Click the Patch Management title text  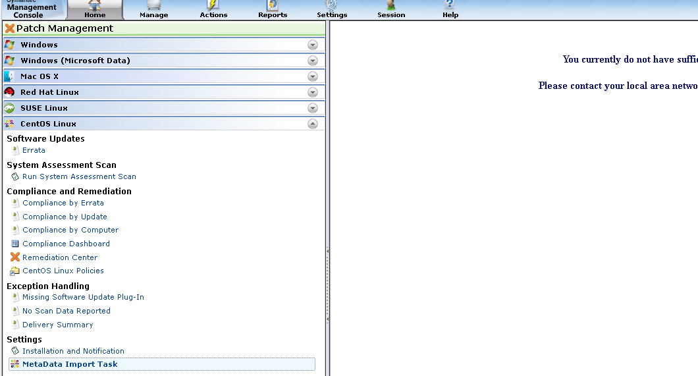pyautogui.click(x=65, y=28)
